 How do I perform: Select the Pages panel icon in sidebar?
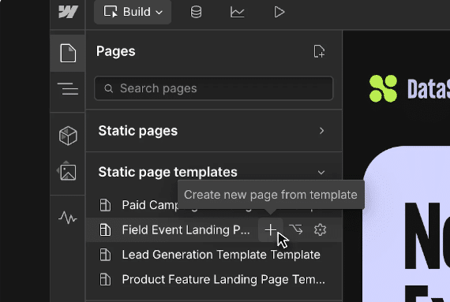point(68,53)
